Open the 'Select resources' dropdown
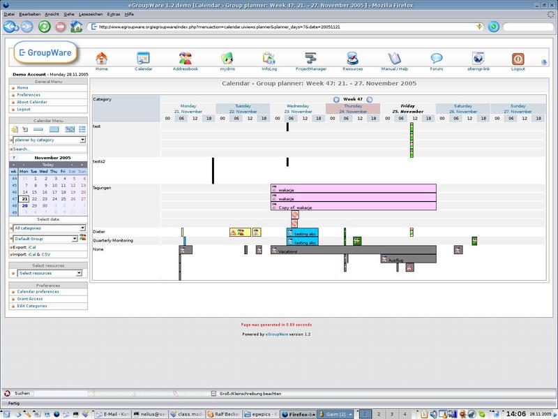Screen dimensions: 558x419 pyautogui.click(x=48, y=273)
